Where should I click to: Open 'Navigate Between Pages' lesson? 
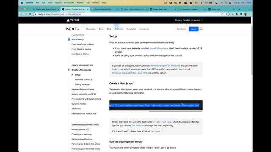(x=83, y=89)
